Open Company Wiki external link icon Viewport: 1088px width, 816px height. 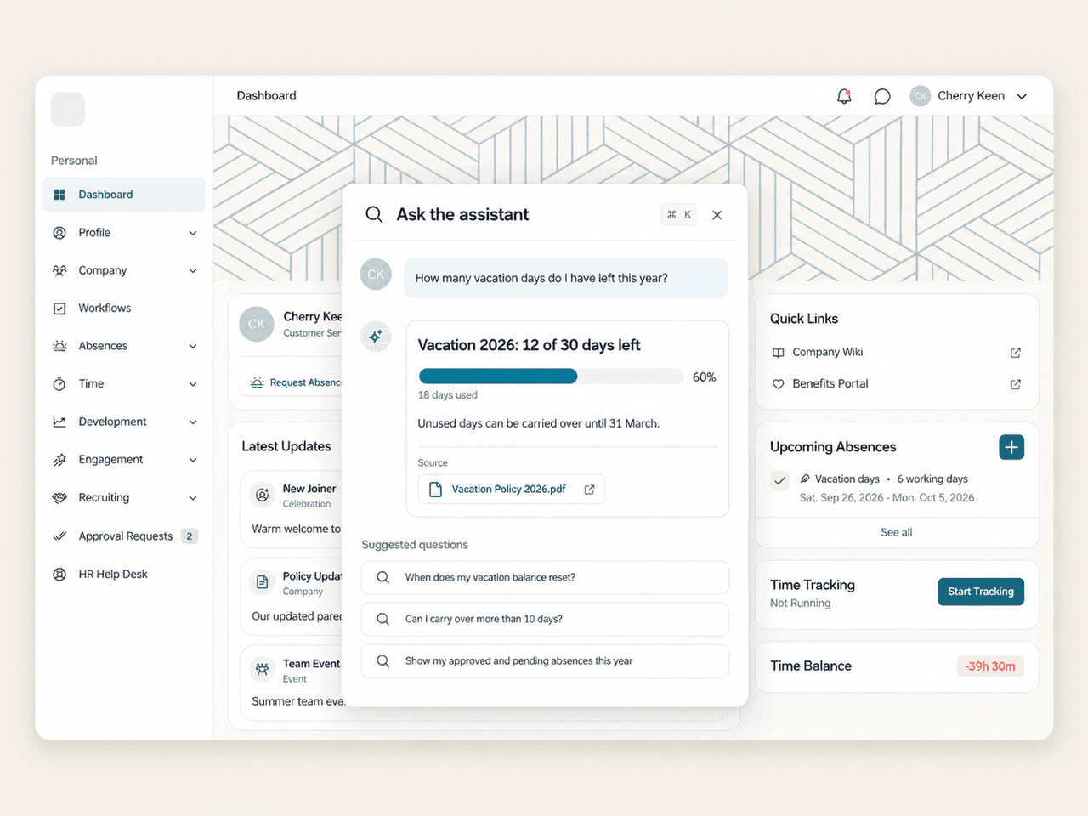pos(1015,353)
